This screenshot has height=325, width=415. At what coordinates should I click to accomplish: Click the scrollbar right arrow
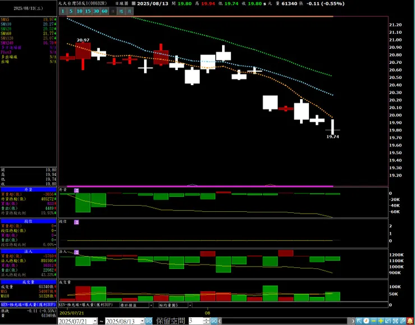(x=353, y=321)
